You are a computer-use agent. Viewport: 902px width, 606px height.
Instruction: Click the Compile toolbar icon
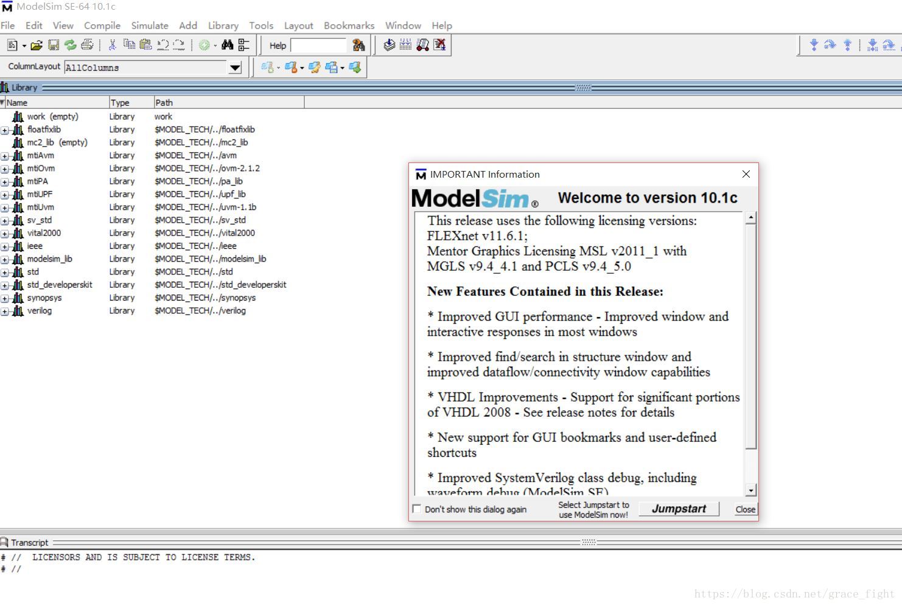click(390, 45)
